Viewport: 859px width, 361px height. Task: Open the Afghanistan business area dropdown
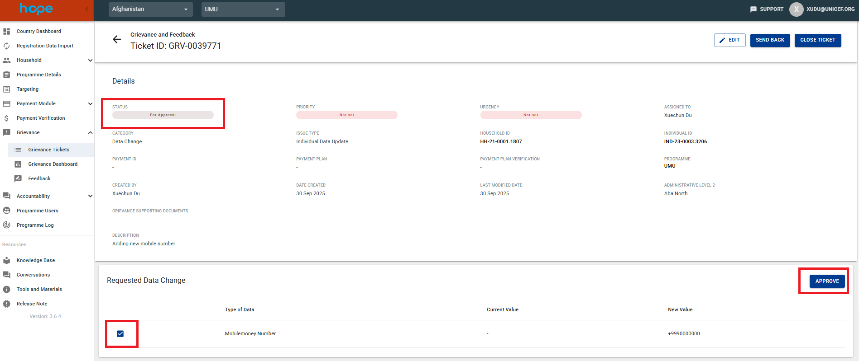tap(150, 9)
